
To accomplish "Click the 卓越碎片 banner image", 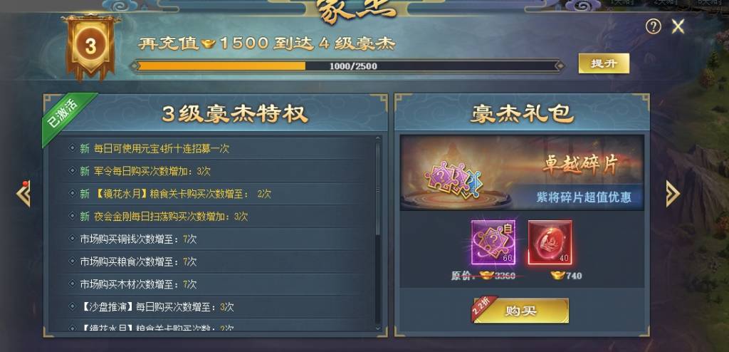I will pyautogui.click(x=522, y=172).
